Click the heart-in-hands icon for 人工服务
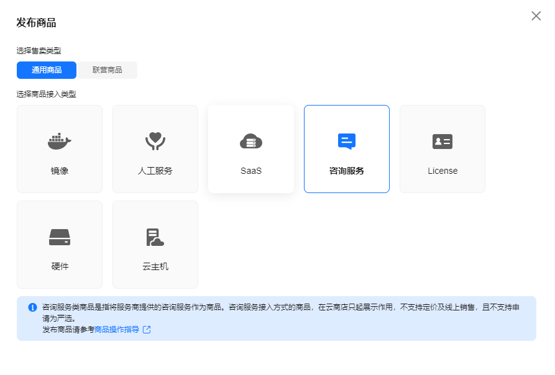555x375 pixels. [x=155, y=141]
